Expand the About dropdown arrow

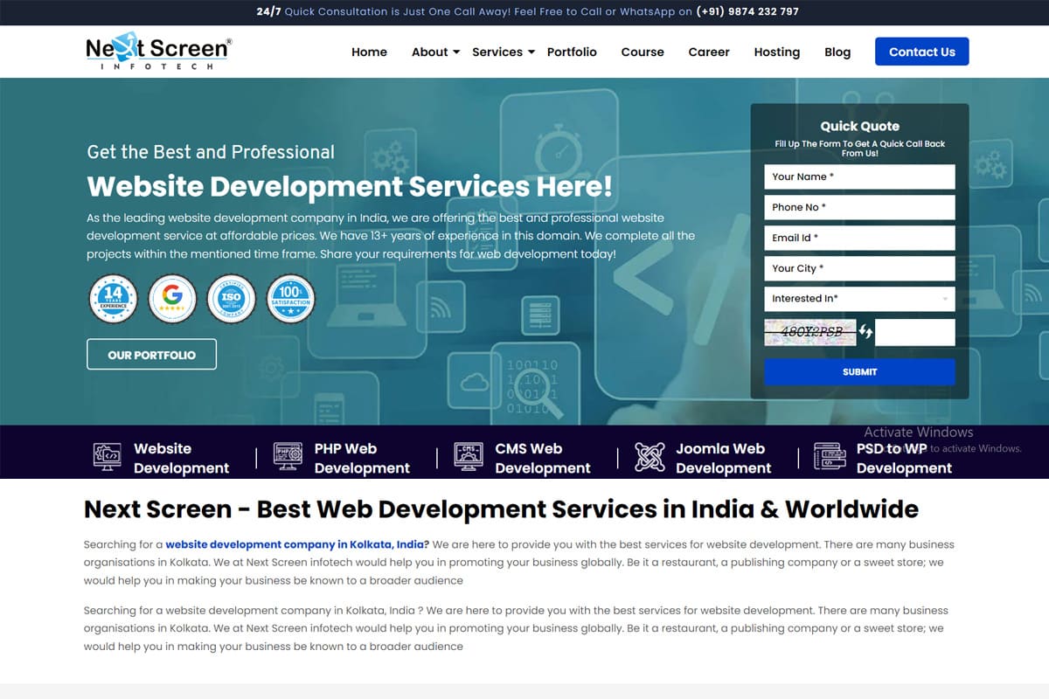[456, 52]
